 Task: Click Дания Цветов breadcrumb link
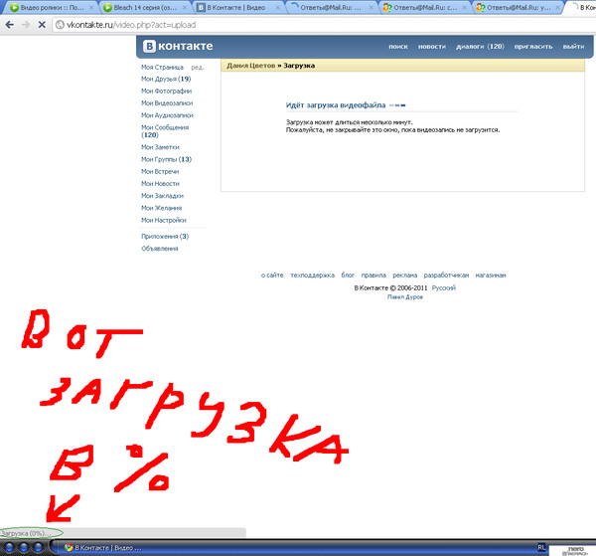coord(251,66)
